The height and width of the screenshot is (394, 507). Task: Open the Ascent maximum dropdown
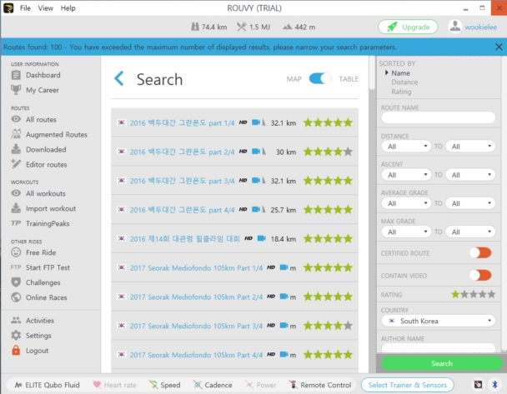tap(470, 175)
